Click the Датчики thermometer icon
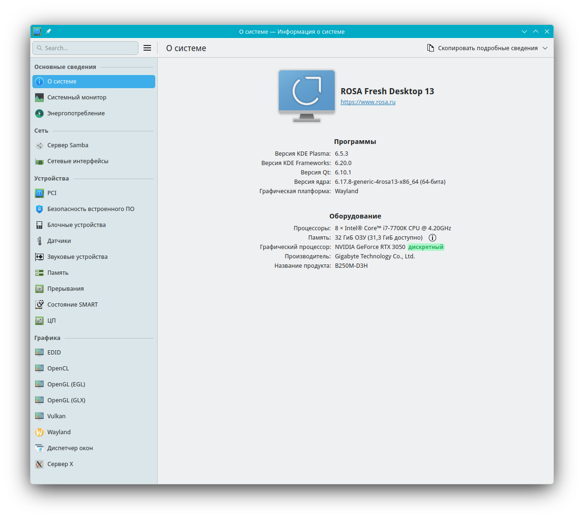 (x=39, y=241)
